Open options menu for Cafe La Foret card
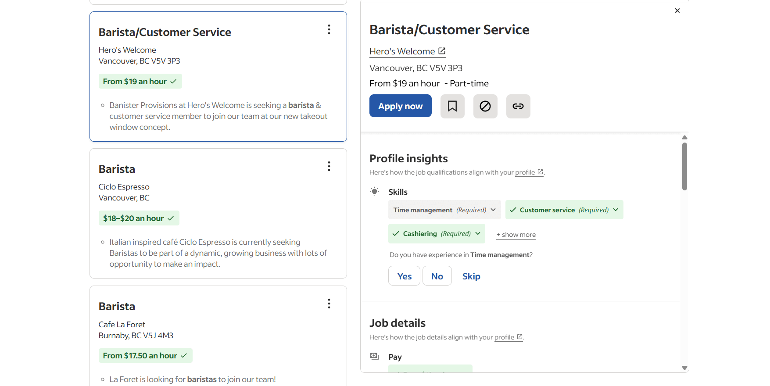Image resolution: width=770 pixels, height=386 pixels. (329, 304)
